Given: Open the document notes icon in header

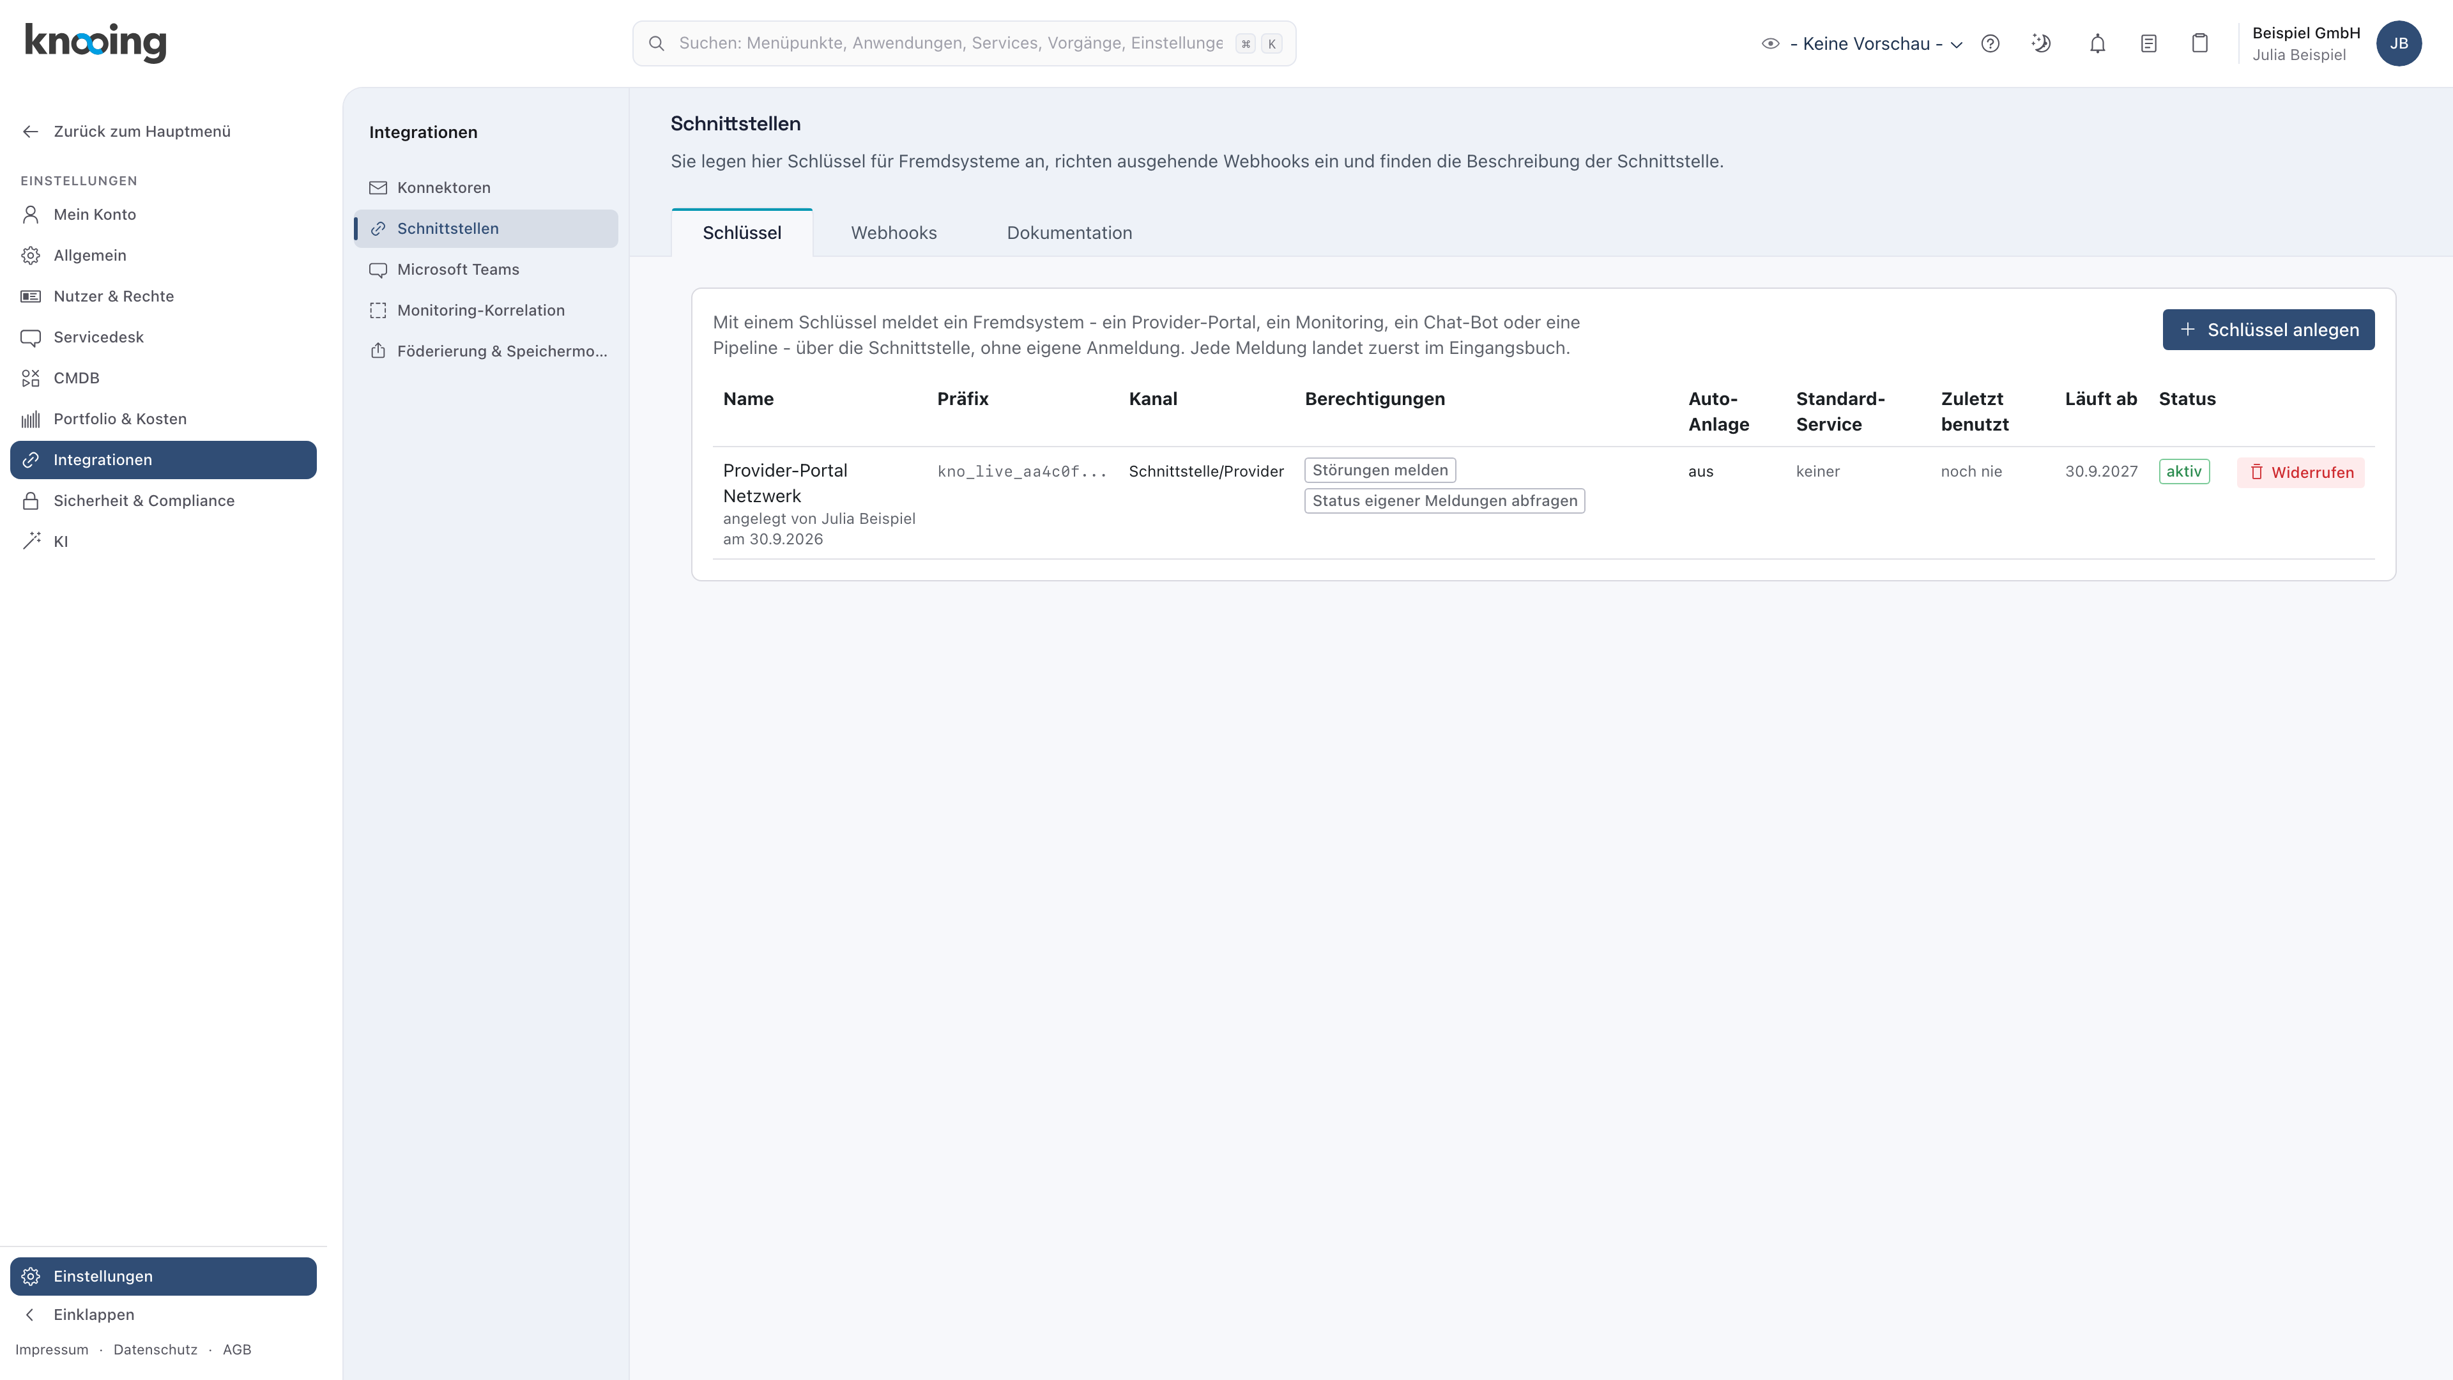Looking at the screenshot, I should click(2148, 44).
